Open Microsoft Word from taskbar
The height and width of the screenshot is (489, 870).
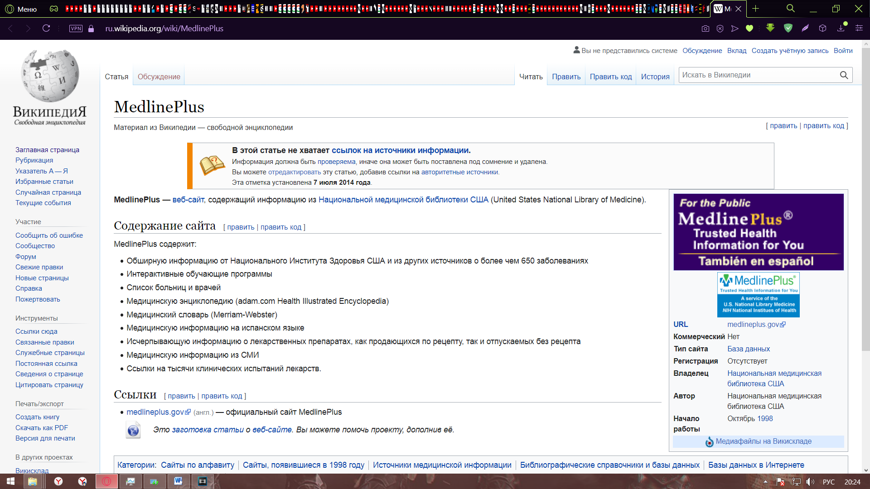[x=178, y=481]
